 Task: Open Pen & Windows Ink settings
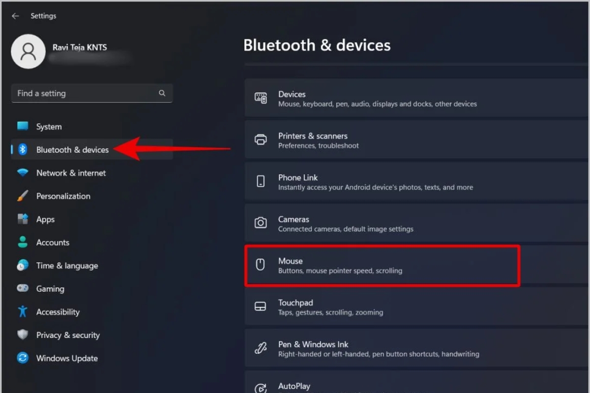416,349
